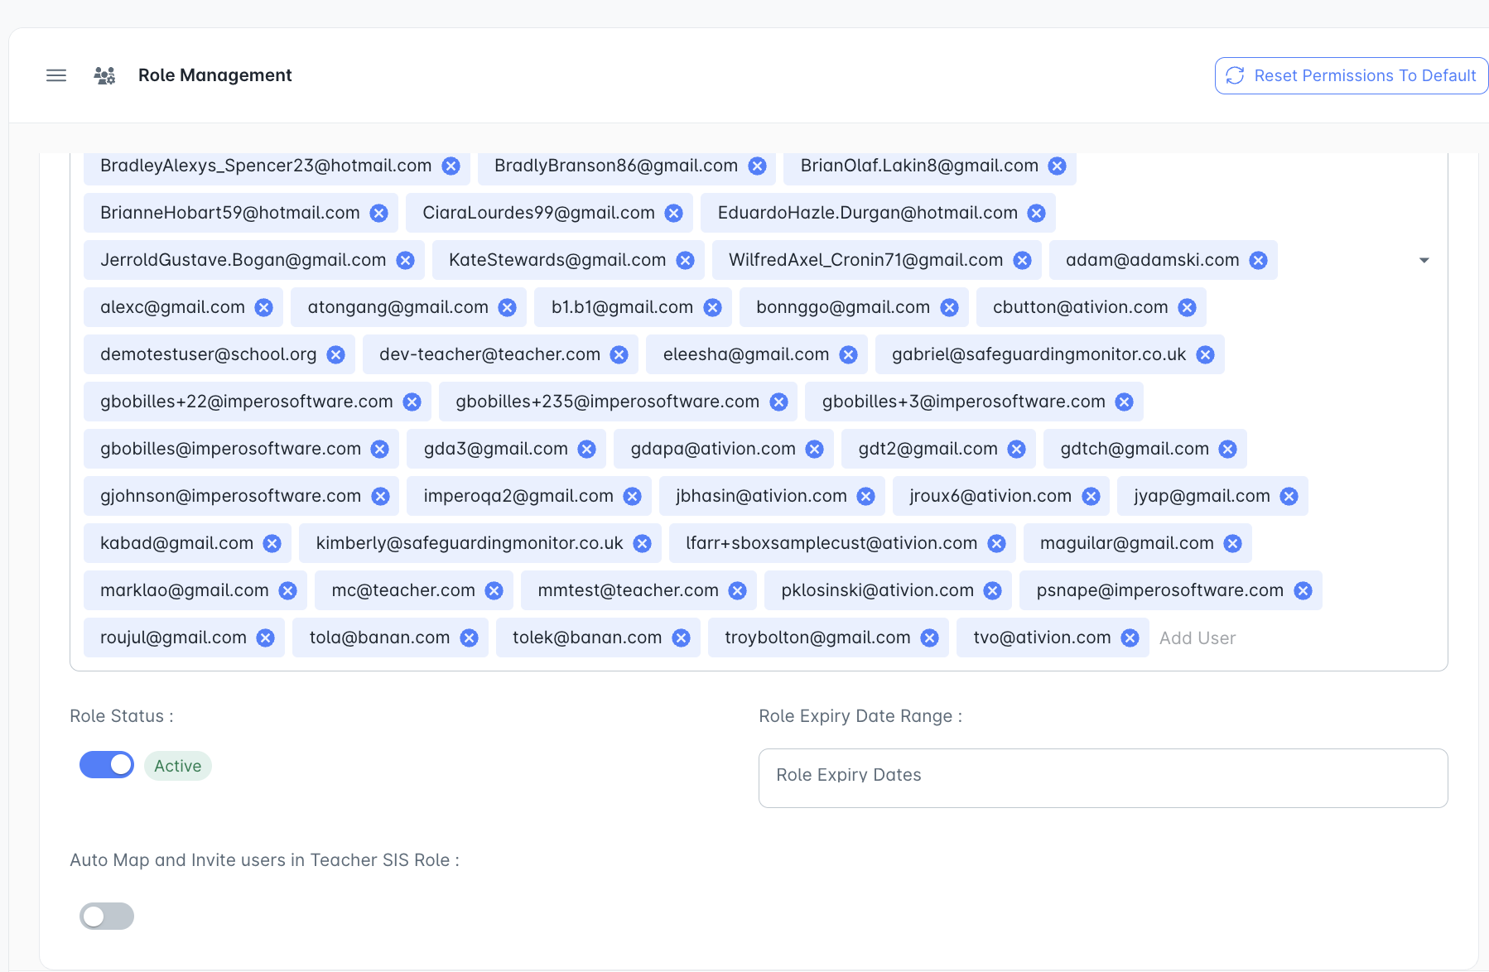Remove WilfredAxel_Cronin71@gmail.com user
This screenshot has height=972, width=1489.
(1023, 261)
